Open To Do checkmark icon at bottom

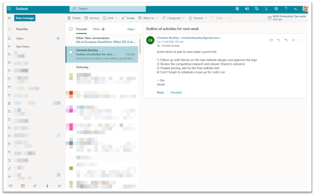(59, 186)
